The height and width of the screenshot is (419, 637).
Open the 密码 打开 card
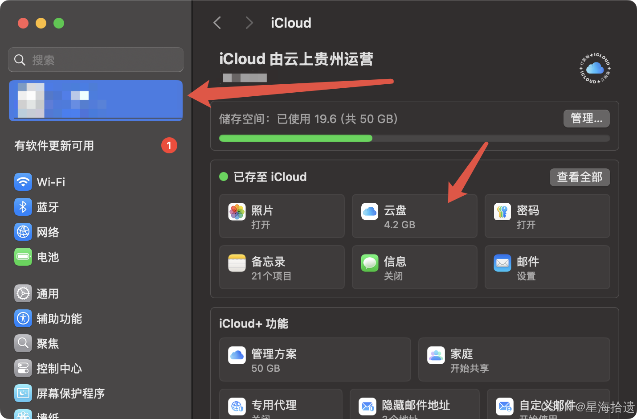click(x=547, y=216)
